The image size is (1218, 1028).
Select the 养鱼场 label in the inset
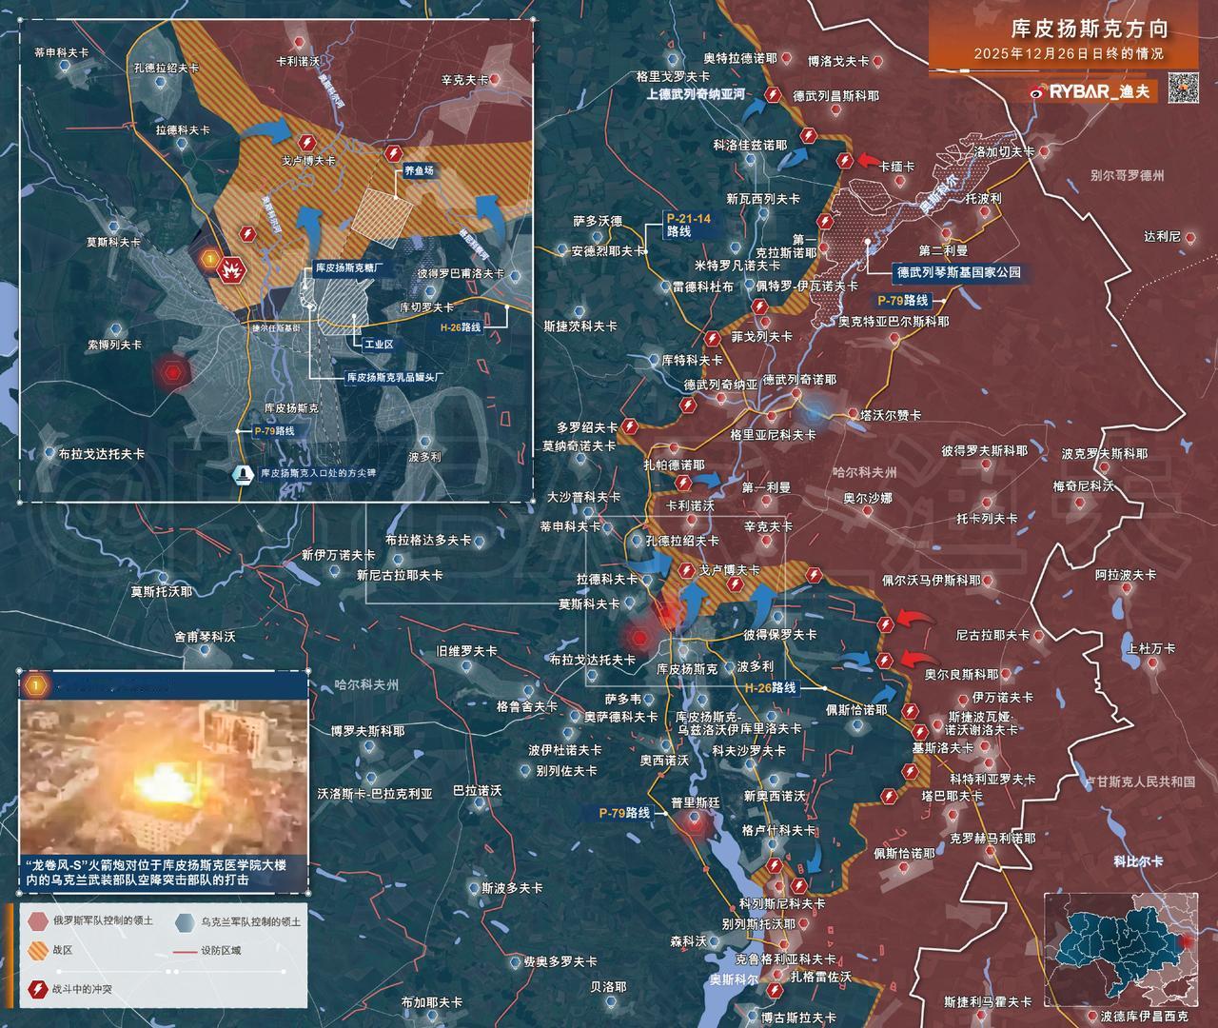(419, 171)
